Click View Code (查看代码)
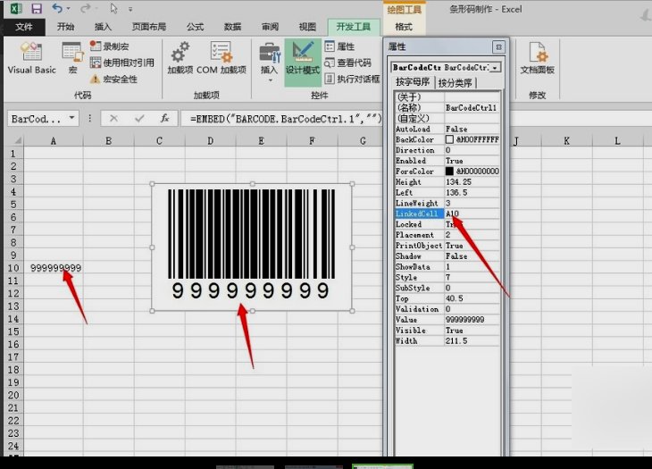652x469 pixels. tap(347, 63)
